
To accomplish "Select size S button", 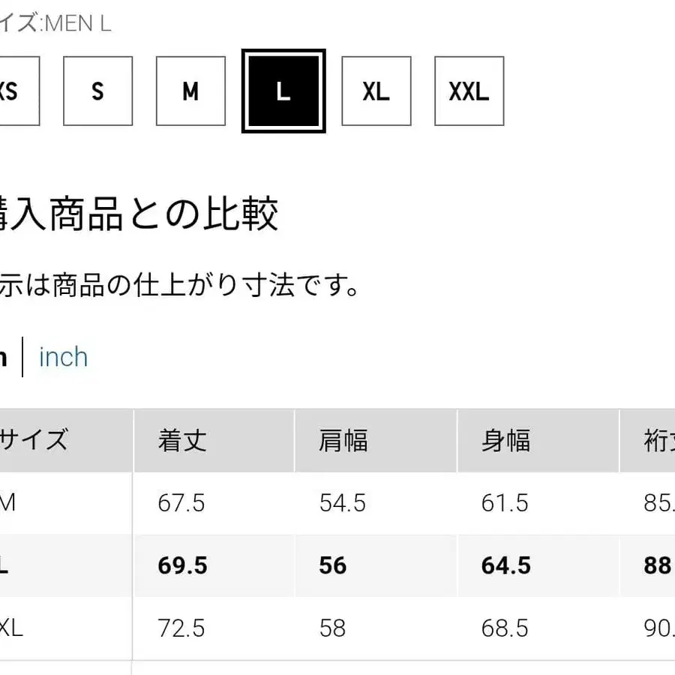I will pos(97,91).
